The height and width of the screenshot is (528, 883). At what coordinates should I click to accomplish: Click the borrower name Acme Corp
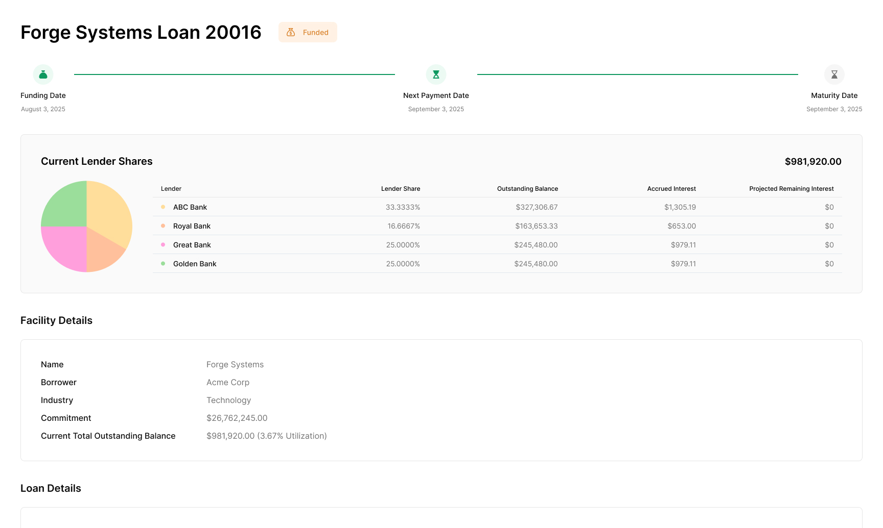point(228,382)
